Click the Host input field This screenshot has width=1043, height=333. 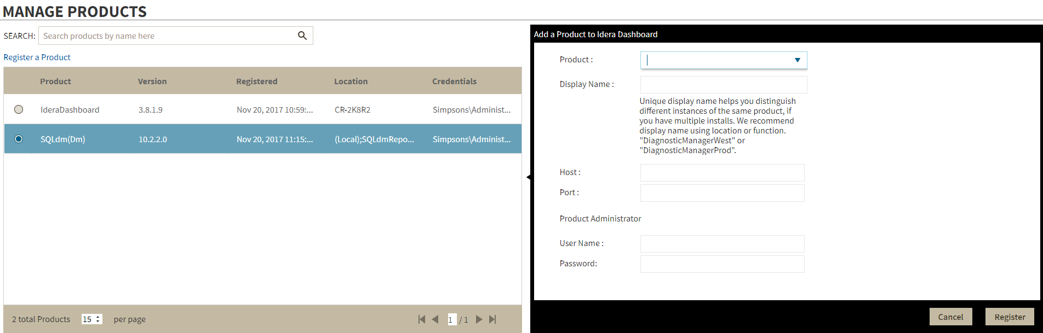point(722,173)
